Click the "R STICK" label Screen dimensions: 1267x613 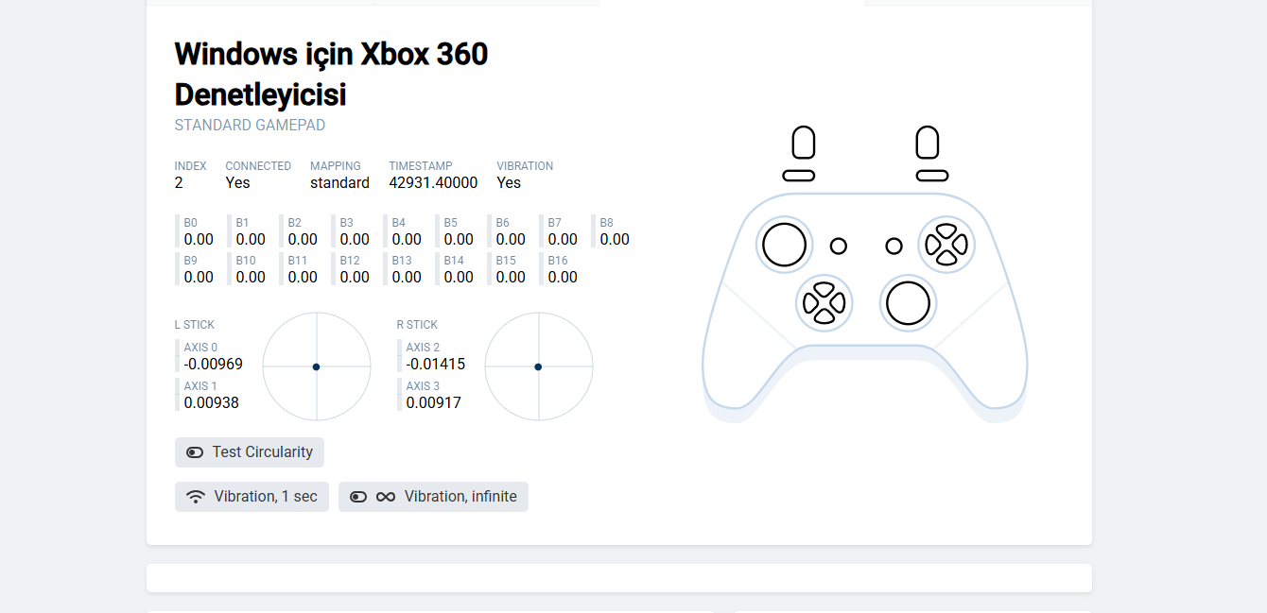418,325
